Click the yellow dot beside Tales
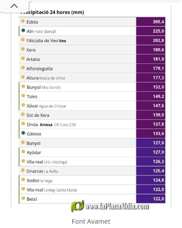The image size is (182, 228). coord(23,95)
